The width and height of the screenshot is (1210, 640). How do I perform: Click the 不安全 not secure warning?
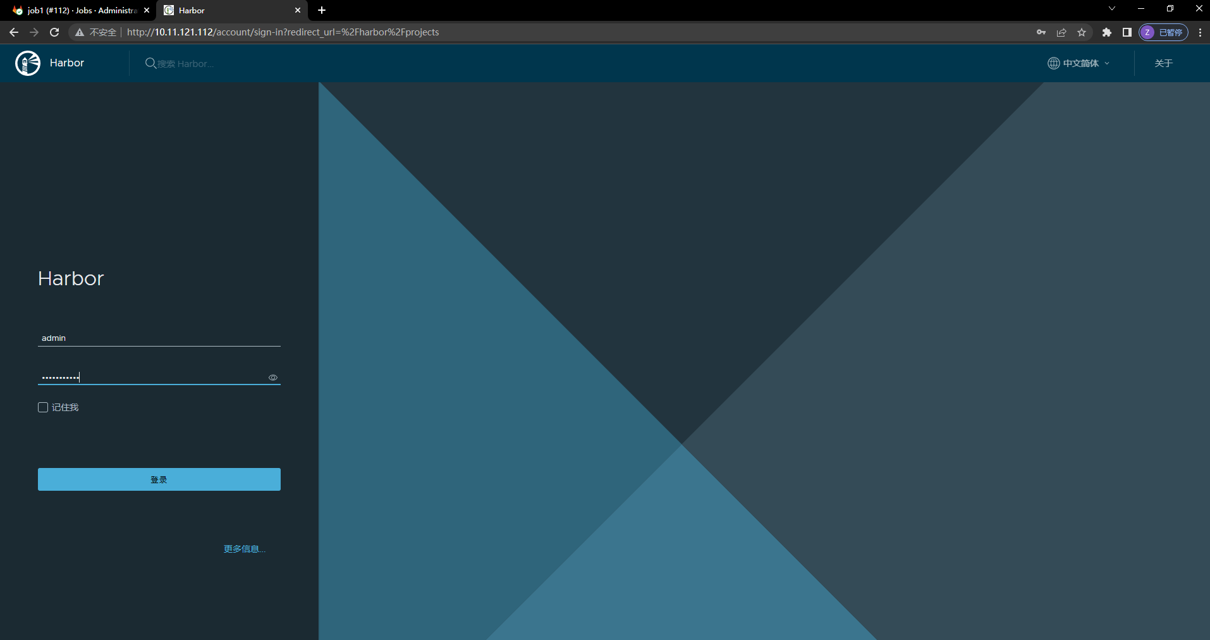point(96,32)
